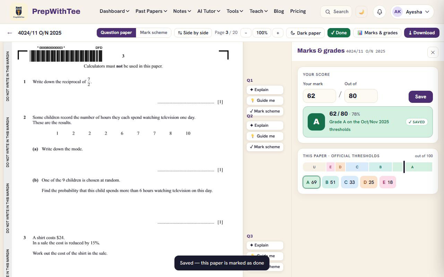Download the paper
The height and width of the screenshot is (277, 444).
click(422, 33)
